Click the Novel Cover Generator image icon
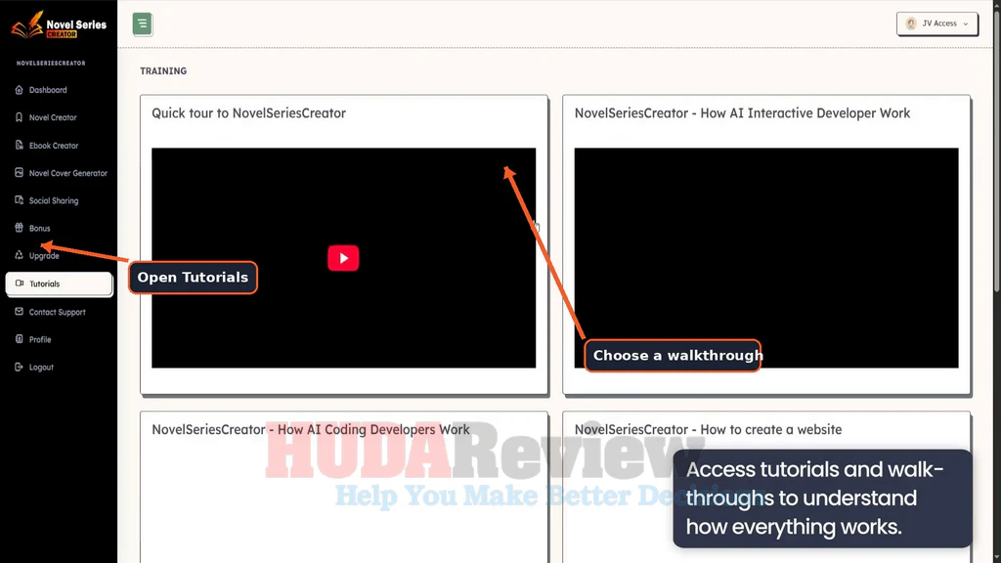The image size is (1001, 563). click(x=20, y=173)
